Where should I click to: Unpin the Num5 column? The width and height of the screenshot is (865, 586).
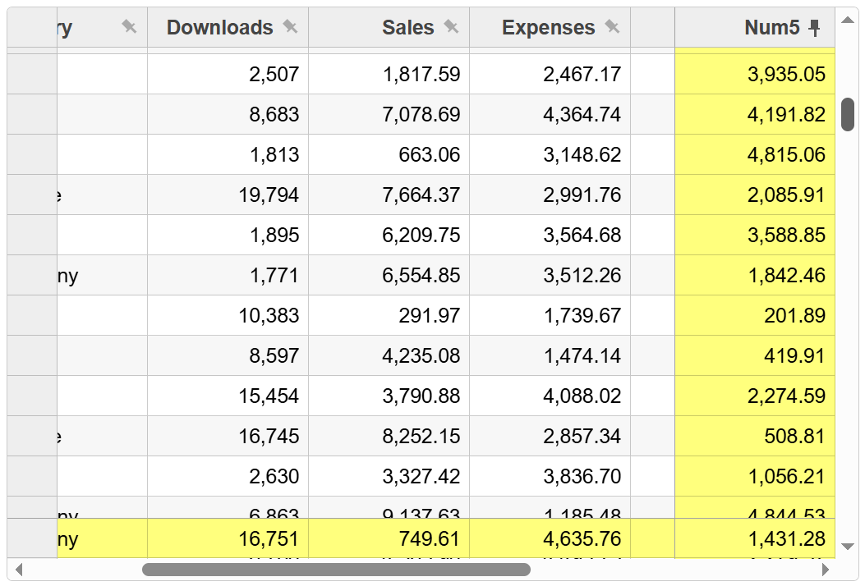tap(814, 29)
